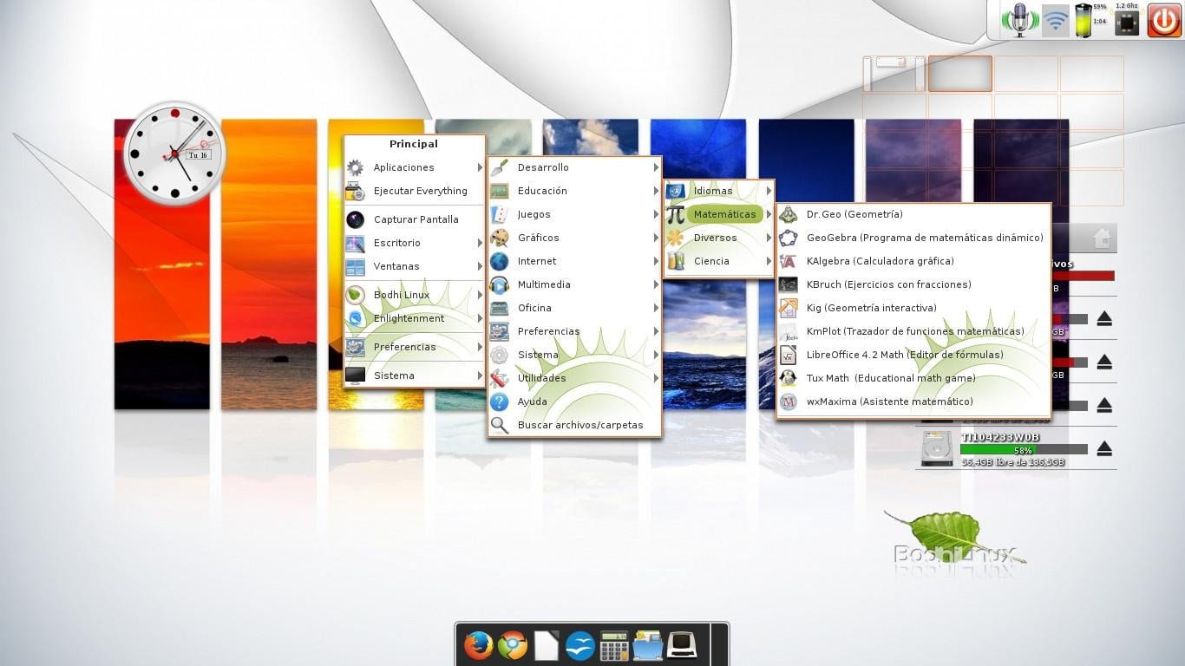Expand the Aplicaciones submenu arrow
1185x666 pixels.
[x=480, y=167]
